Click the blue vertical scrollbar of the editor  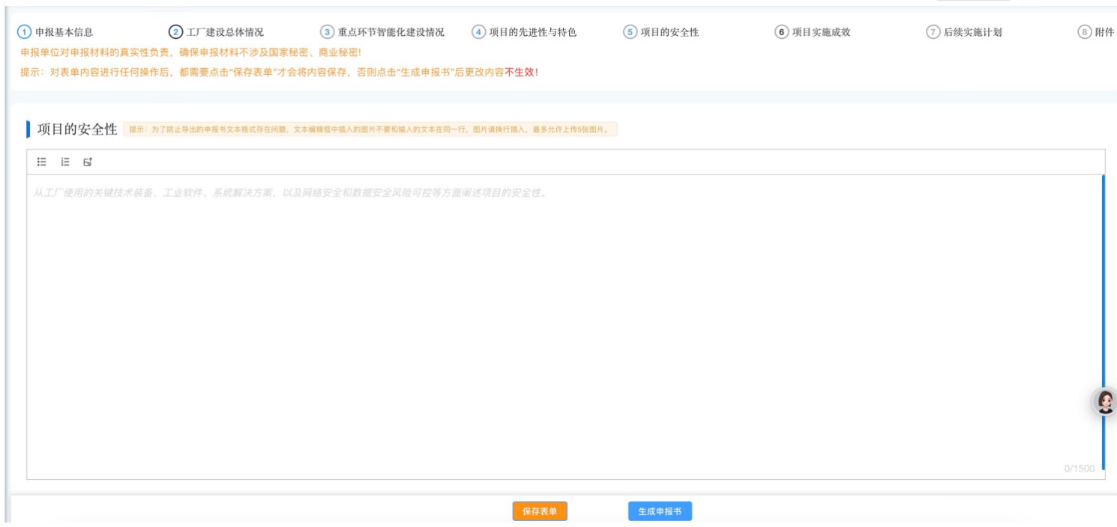tap(1104, 322)
